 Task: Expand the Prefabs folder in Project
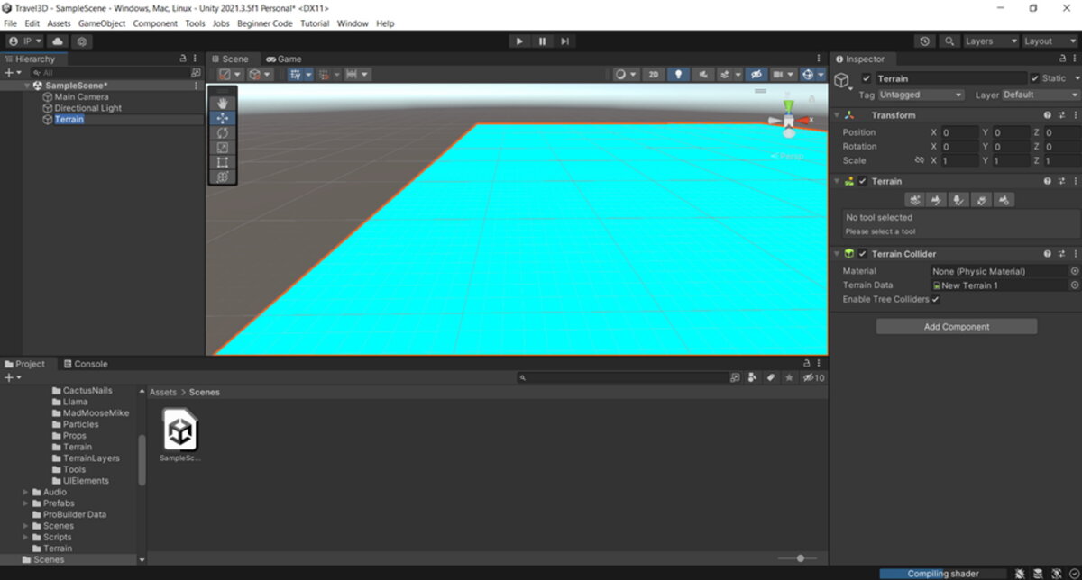[25, 503]
